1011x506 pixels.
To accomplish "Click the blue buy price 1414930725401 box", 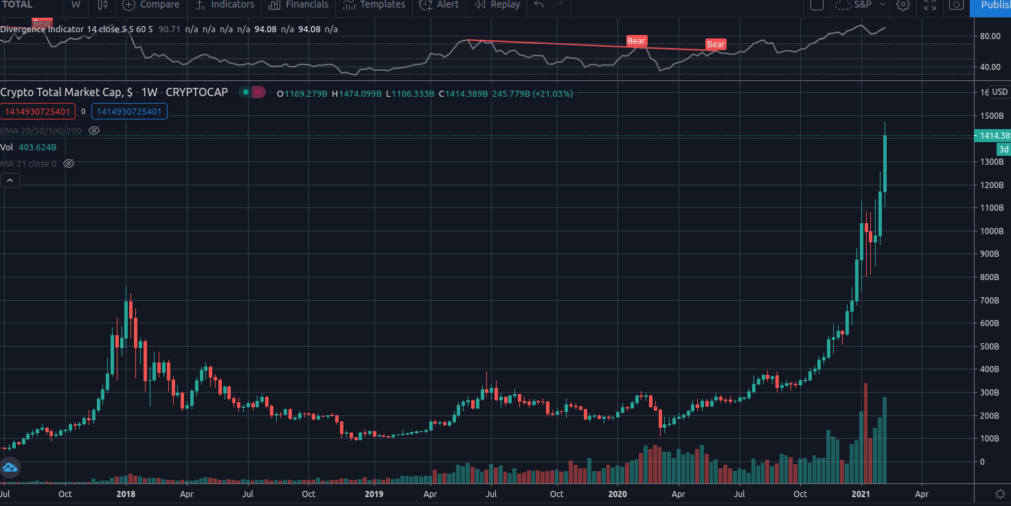I will click(129, 111).
